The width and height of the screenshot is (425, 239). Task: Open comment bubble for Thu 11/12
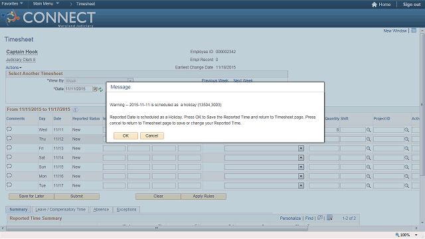tap(9, 138)
